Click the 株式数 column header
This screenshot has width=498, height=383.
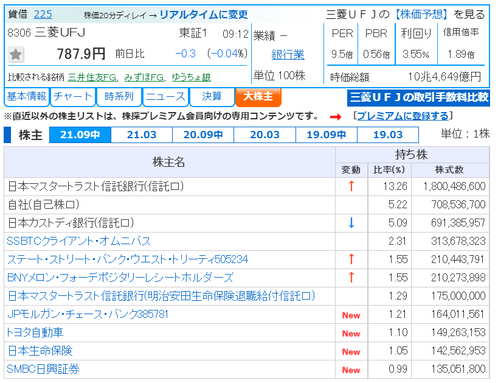449,170
